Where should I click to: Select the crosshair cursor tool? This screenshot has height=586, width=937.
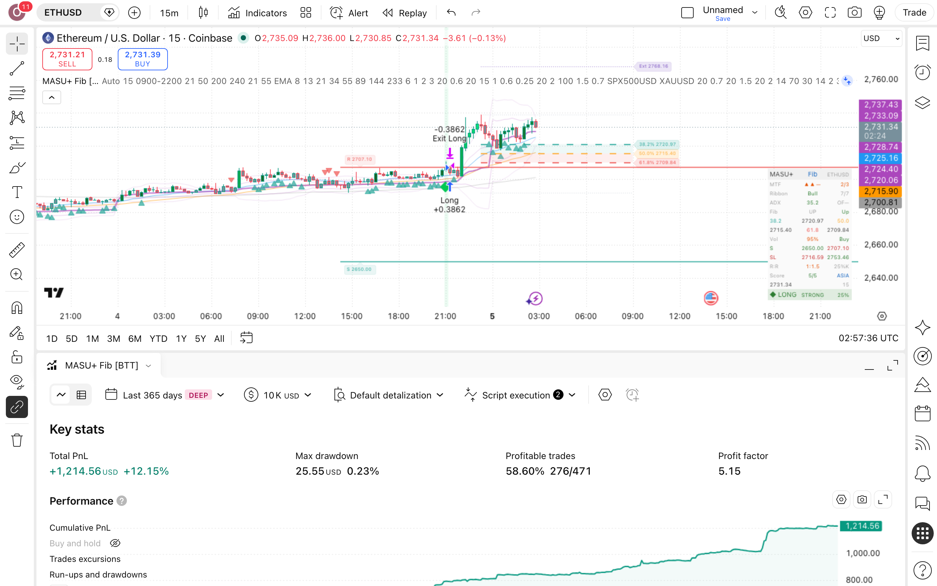[17, 44]
